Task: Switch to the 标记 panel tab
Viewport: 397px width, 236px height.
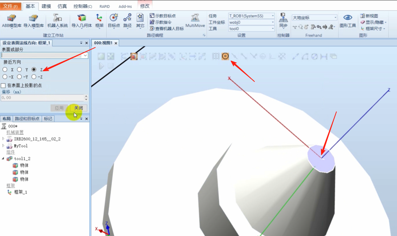Action: (48, 119)
